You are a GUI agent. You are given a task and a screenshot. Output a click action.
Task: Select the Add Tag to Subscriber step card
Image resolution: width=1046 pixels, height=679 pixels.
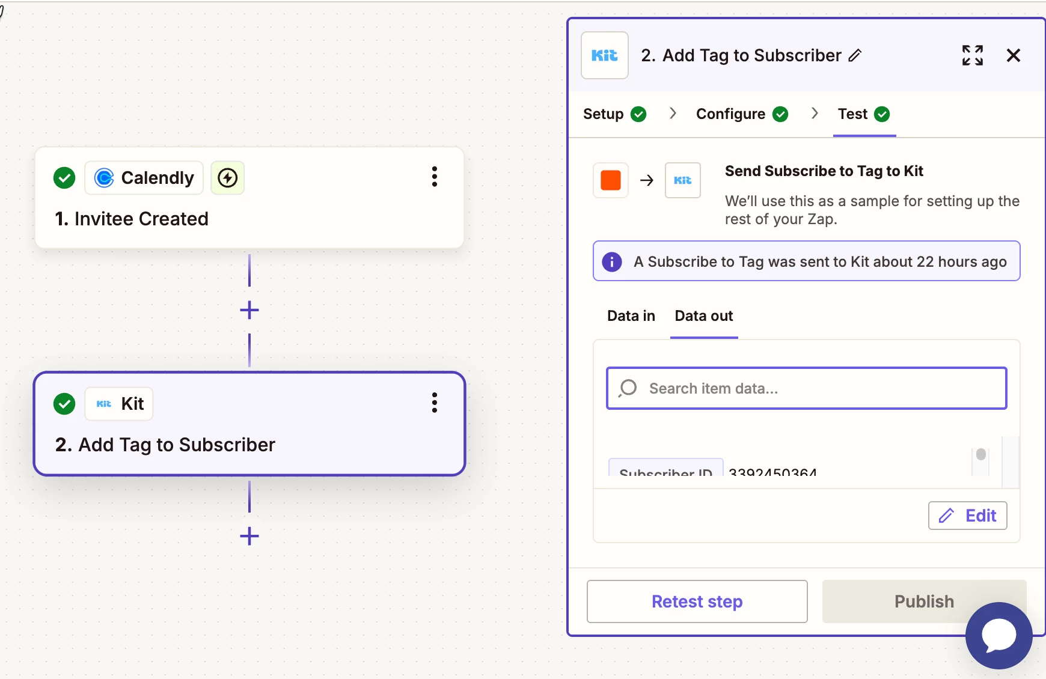(249, 424)
